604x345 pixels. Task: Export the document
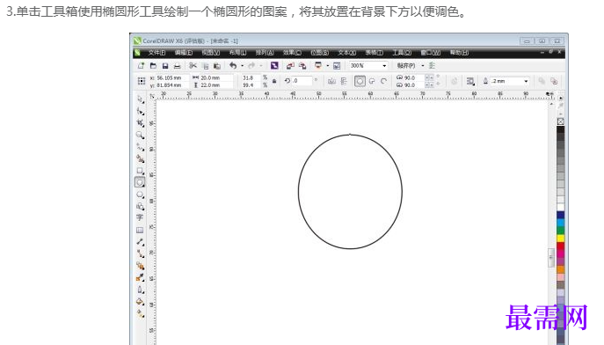302,66
